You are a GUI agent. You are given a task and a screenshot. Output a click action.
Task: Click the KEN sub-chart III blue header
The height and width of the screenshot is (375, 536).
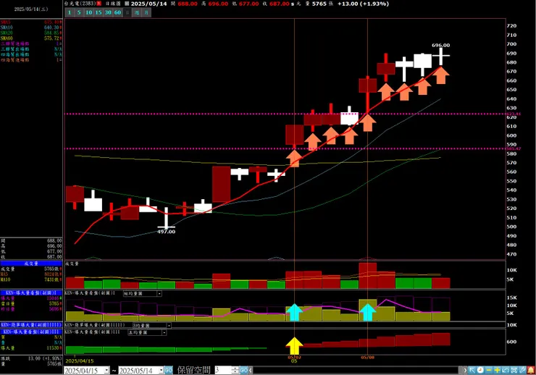coord(31,332)
